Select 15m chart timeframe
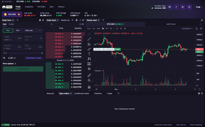This screenshot has width=205, height=127. pos(98,28)
